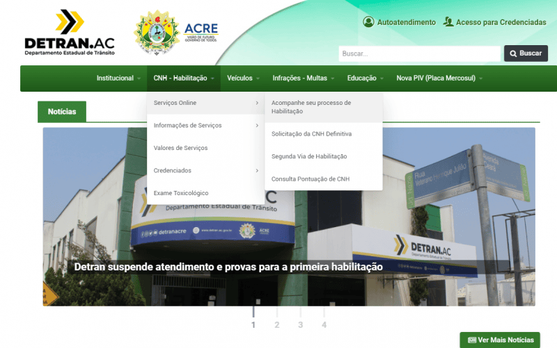Open the Educação dropdown
The width and height of the screenshot is (557, 348).
click(365, 78)
